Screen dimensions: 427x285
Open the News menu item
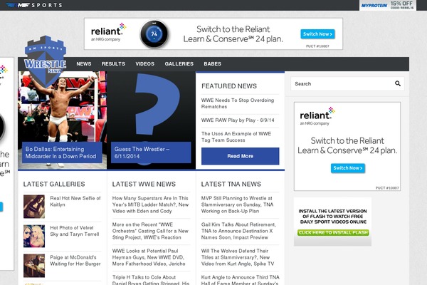[x=83, y=64]
